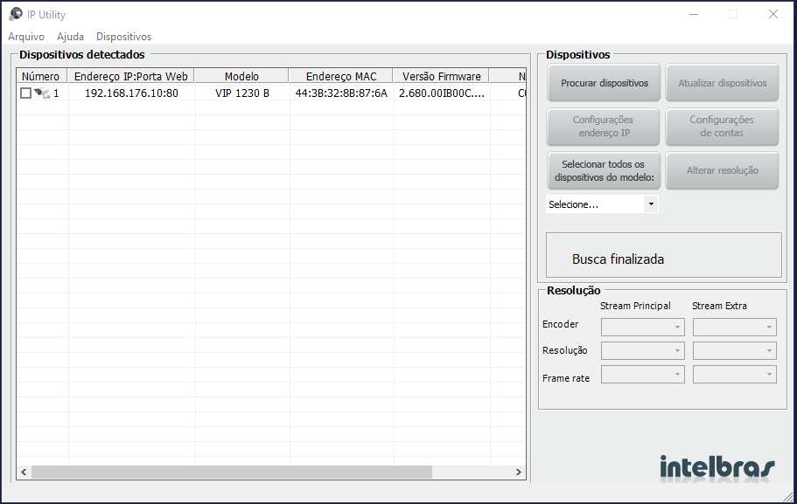Image resolution: width=797 pixels, height=504 pixels.
Task: Click the Procurar dispositivos button
Action: pyautogui.click(x=605, y=83)
